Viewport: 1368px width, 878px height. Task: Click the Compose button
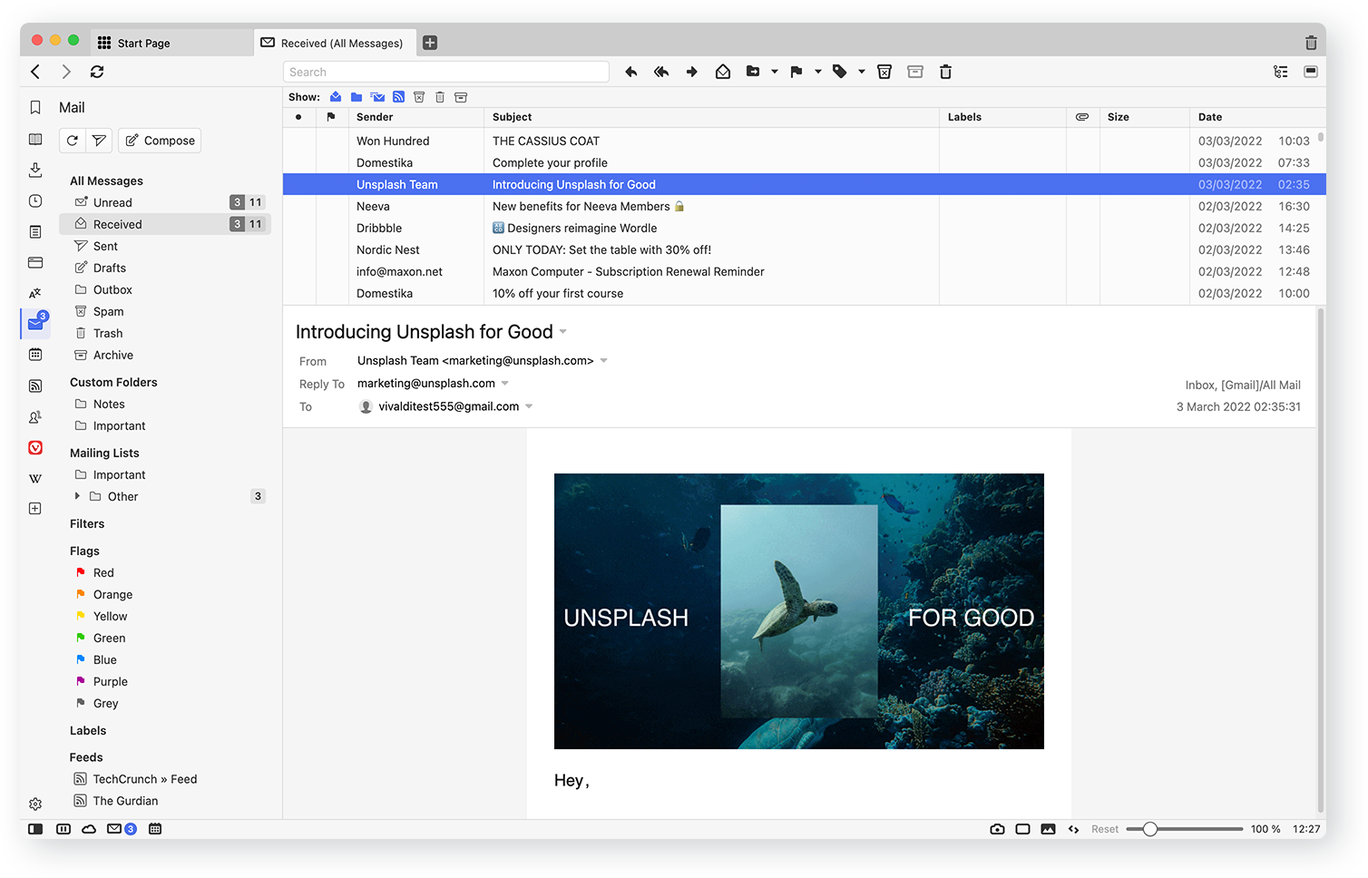160,141
